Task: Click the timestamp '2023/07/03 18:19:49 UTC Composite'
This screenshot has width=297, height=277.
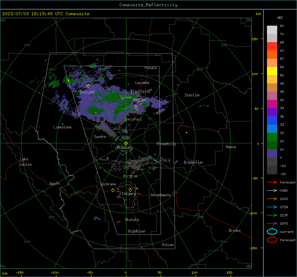Action: pos(46,14)
